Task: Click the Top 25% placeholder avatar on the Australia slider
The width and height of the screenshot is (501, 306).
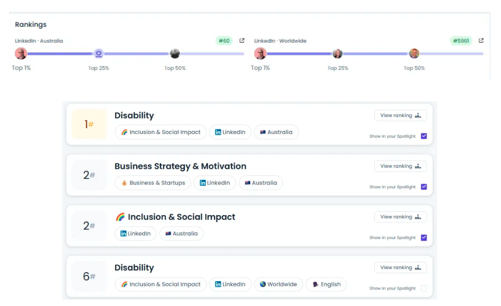Action: [99, 54]
